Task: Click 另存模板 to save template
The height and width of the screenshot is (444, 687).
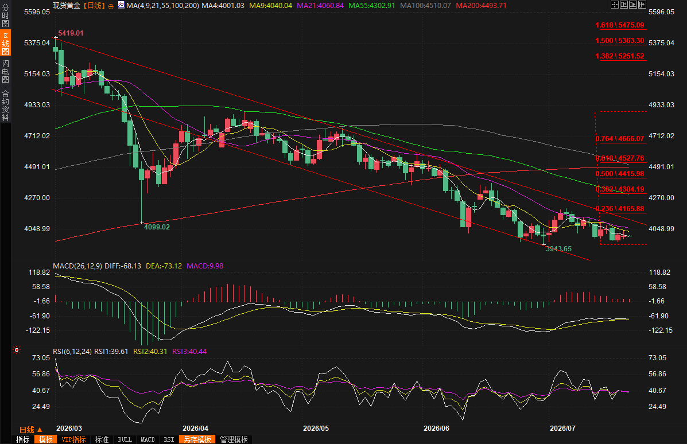Action: coord(197,439)
